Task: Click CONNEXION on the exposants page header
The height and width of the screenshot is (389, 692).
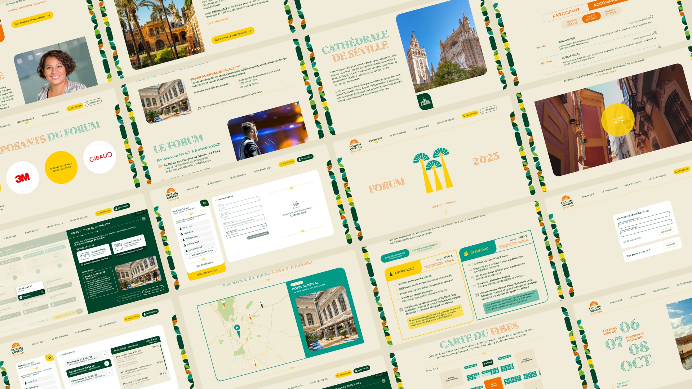Action: coord(93,103)
